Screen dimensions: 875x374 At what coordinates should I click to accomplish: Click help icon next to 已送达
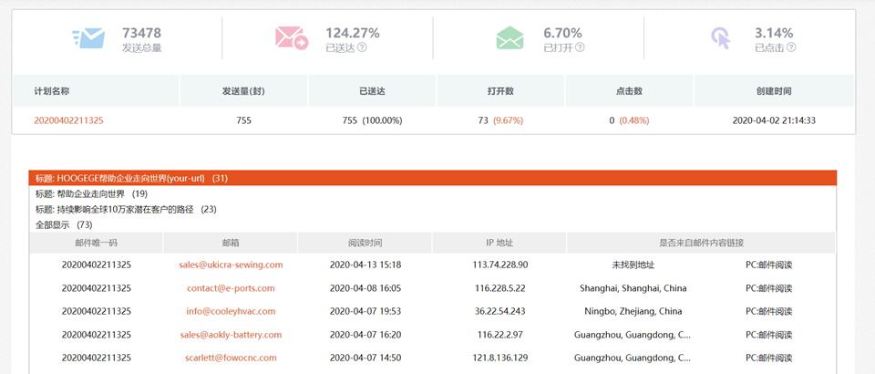point(362,47)
